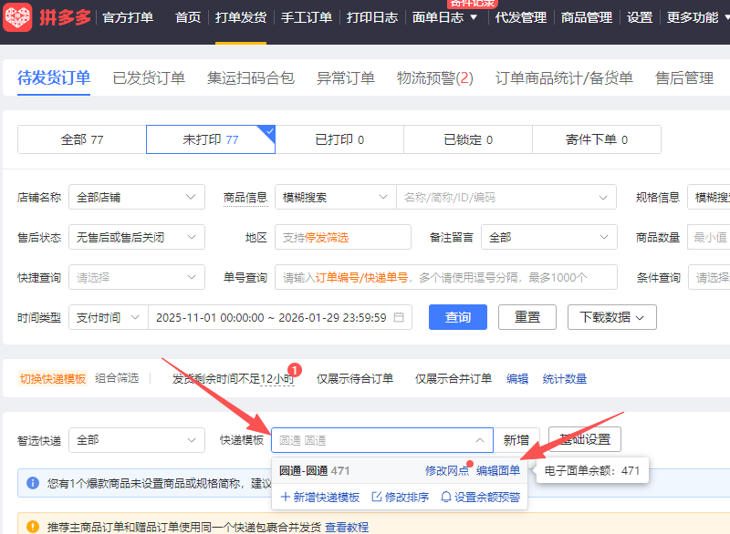
Task: Open the 物流预警 tab
Action: point(434,78)
